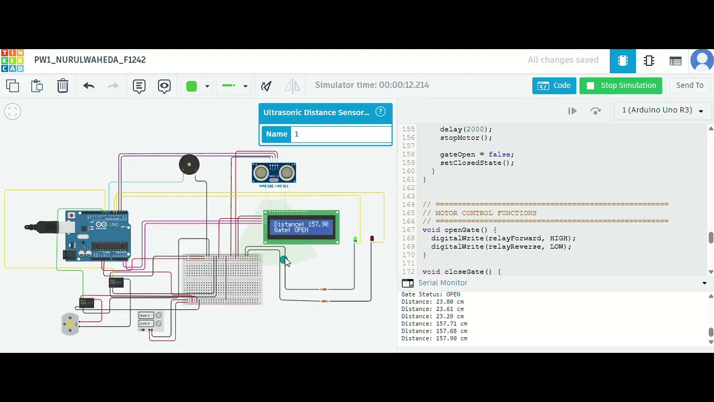The image size is (714, 402).
Task: Copy the selection with the copy icon
Action: (x=12, y=86)
